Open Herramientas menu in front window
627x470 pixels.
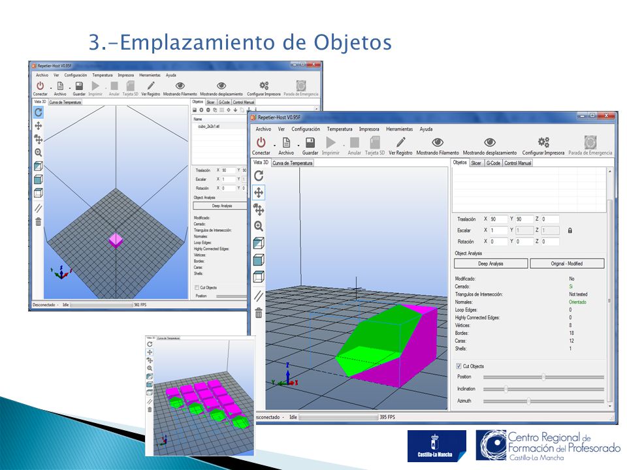tap(399, 129)
